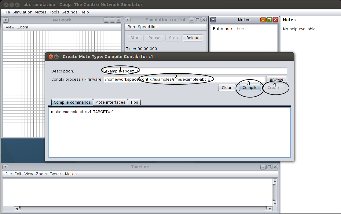
Task: Maximize the Simulation control panel
Action: click(198, 20)
